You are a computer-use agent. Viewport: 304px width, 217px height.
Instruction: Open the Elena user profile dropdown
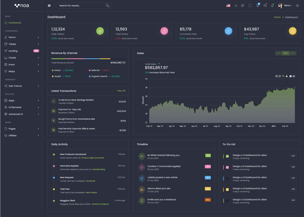286,6
